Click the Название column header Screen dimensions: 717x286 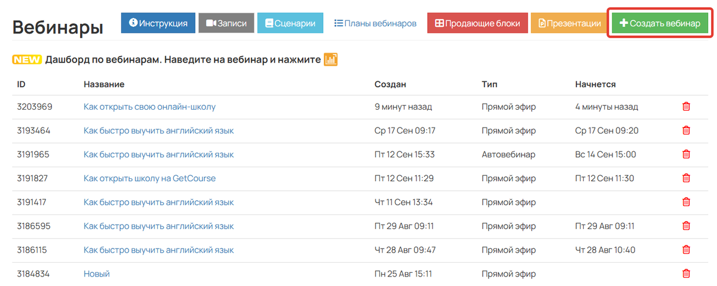pyautogui.click(x=104, y=84)
